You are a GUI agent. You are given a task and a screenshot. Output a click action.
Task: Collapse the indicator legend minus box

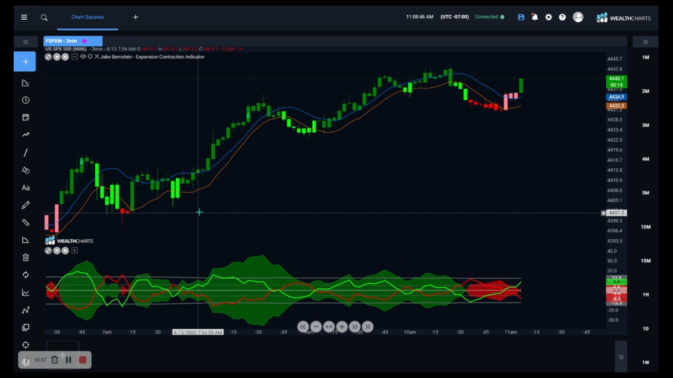(75, 56)
